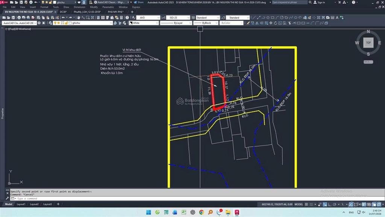The width and height of the screenshot is (385, 217).
Task: Toggle ghichu layer lock icon
Action: coord(66,23)
